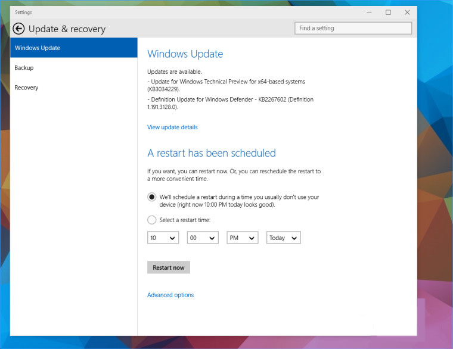
Task: Click the Settings title bar text
Action: click(24, 12)
